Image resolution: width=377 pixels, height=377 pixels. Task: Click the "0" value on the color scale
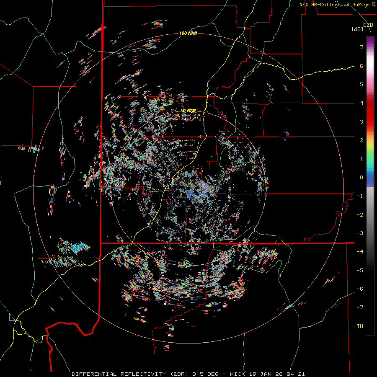click(x=362, y=178)
